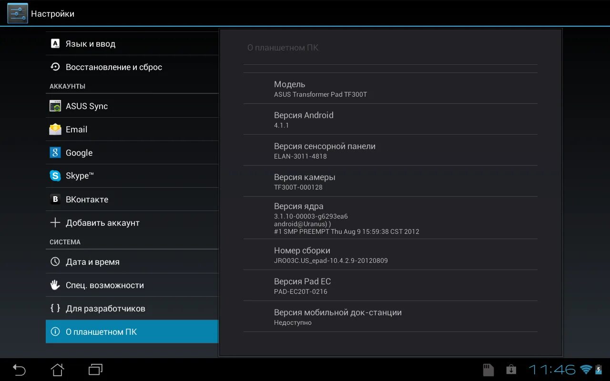Tap the ASUS Sync account icon
Image resolution: width=610 pixels, height=381 pixels.
click(55, 106)
